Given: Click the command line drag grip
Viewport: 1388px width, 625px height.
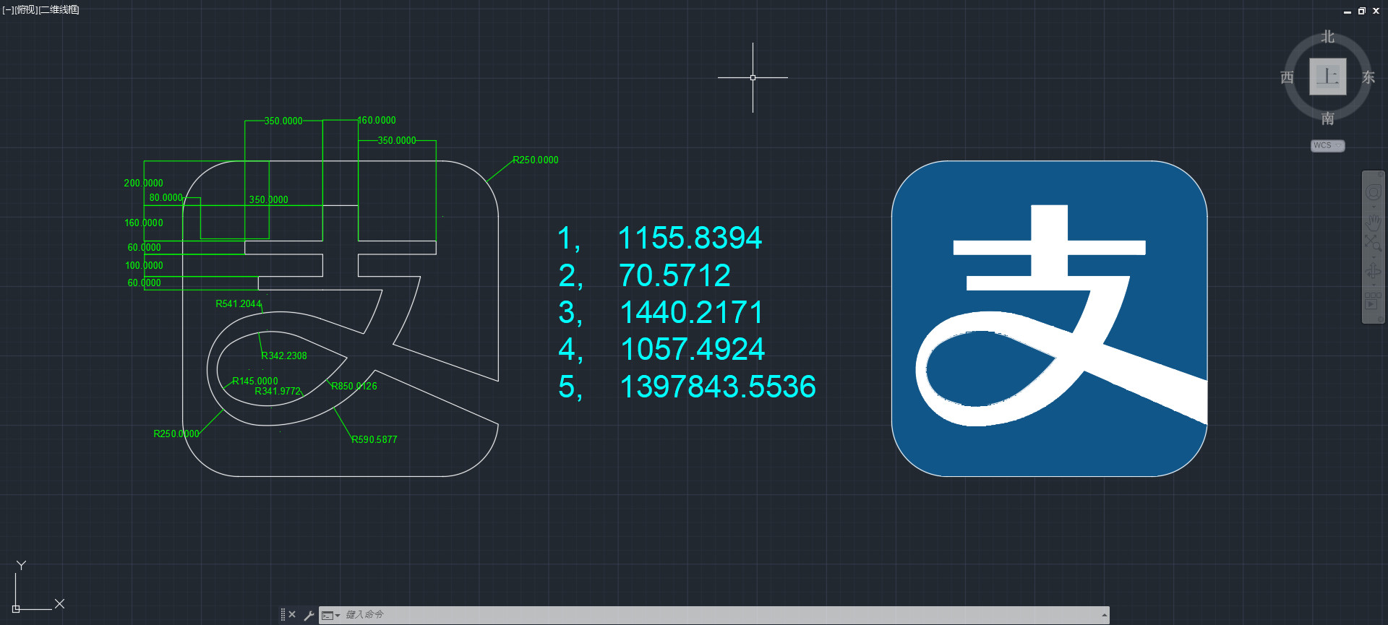Looking at the screenshot, I should coord(283,615).
